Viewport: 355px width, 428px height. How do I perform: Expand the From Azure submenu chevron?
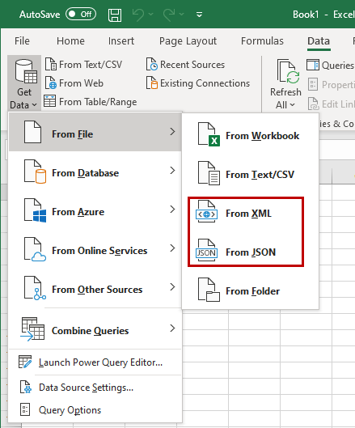click(x=172, y=210)
